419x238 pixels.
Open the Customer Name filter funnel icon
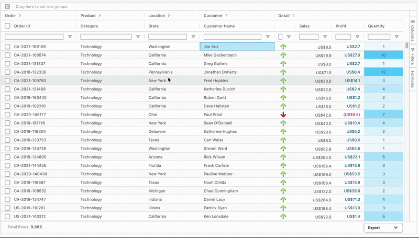[x=268, y=37]
